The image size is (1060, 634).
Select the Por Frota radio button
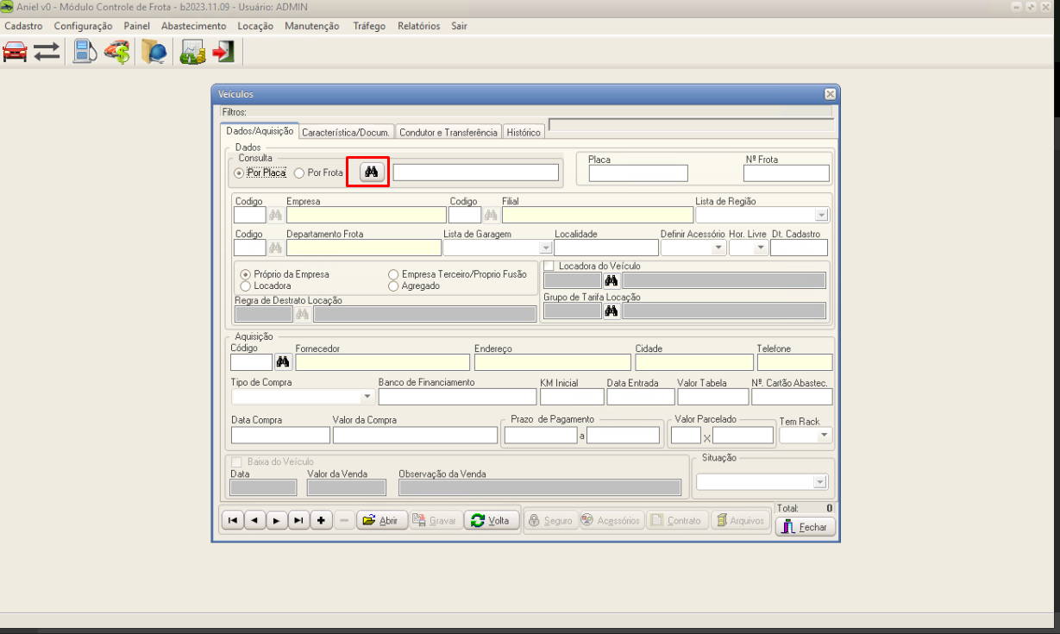(x=299, y=173)
